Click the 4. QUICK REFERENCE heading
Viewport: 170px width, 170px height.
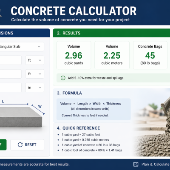click(78, 128)
